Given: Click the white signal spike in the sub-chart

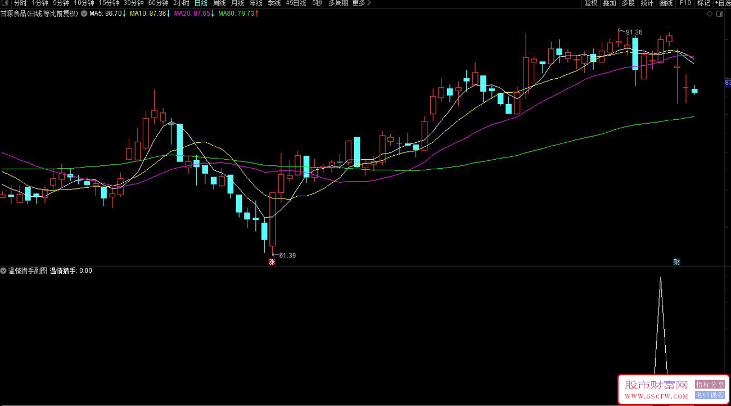Looking at the screenshot, I should pyautogui.click(x=660, y=326).
